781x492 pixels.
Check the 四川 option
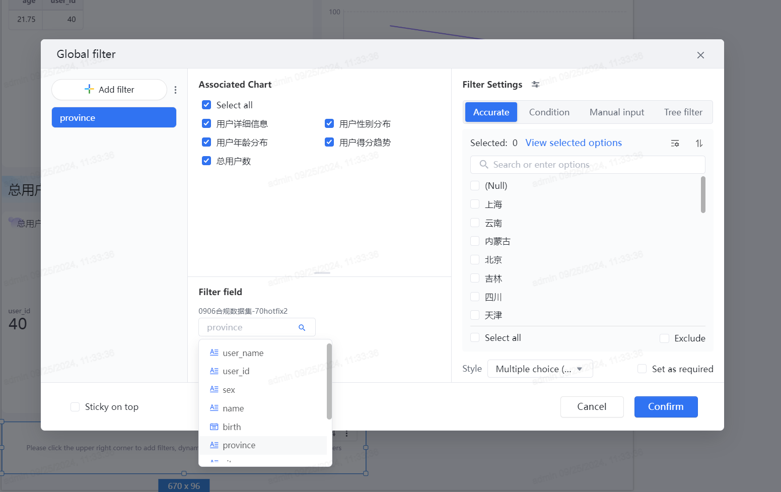pyautogui.click(x=475, y=297)
